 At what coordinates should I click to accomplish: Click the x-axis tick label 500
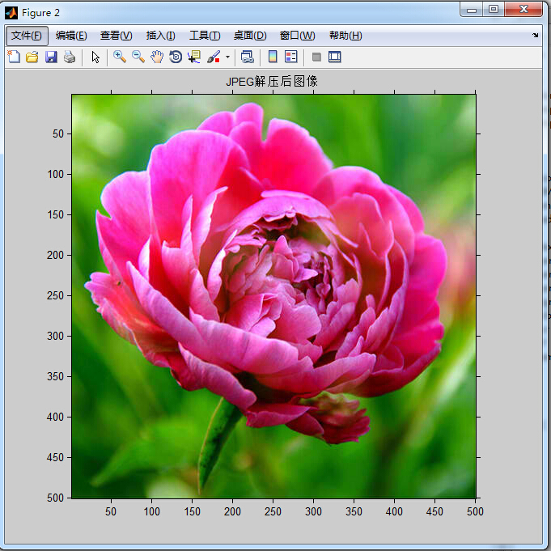point(475,511)
